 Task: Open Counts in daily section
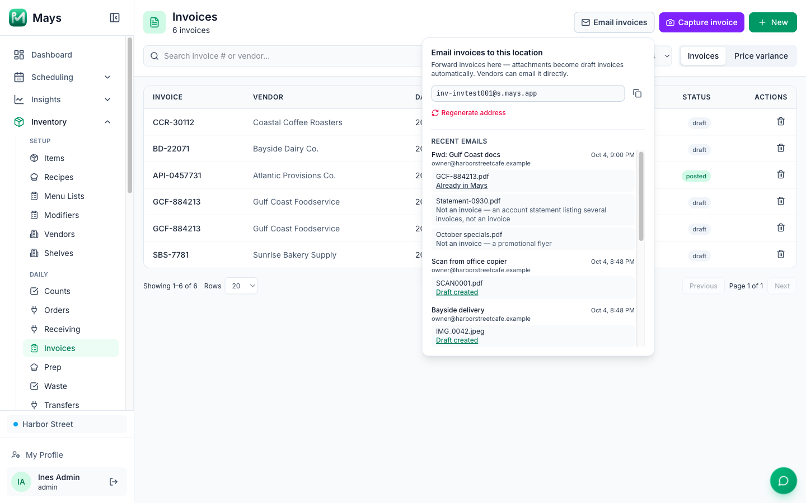[71, 291]
